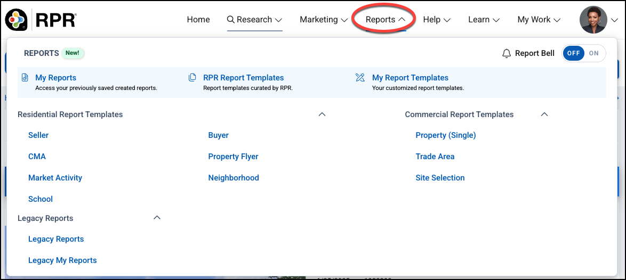Open the My Reports link
The height and width of the screenshot is (280, 626).
(x=56, y=78)
